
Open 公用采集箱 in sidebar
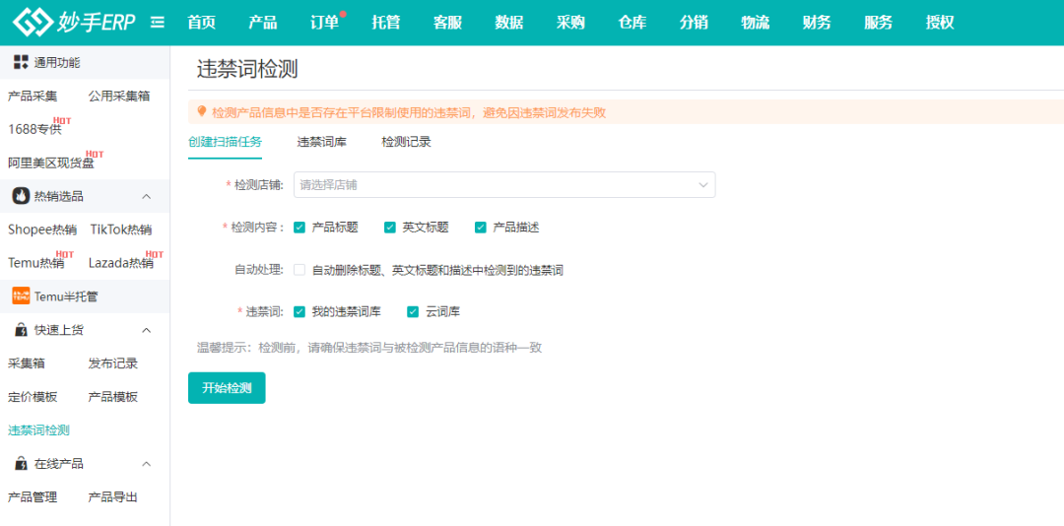119,96
